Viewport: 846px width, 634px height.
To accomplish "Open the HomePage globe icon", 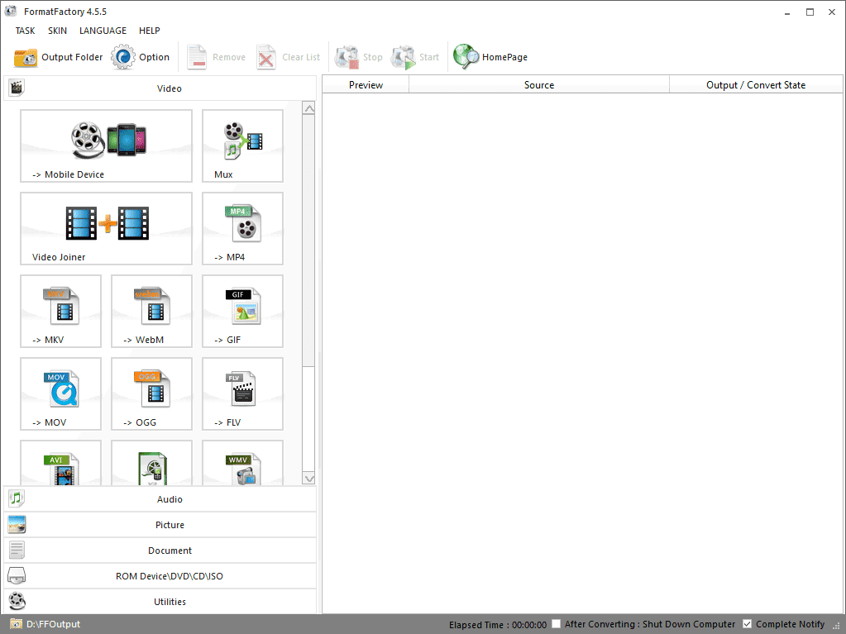I will tap(466, 56).
